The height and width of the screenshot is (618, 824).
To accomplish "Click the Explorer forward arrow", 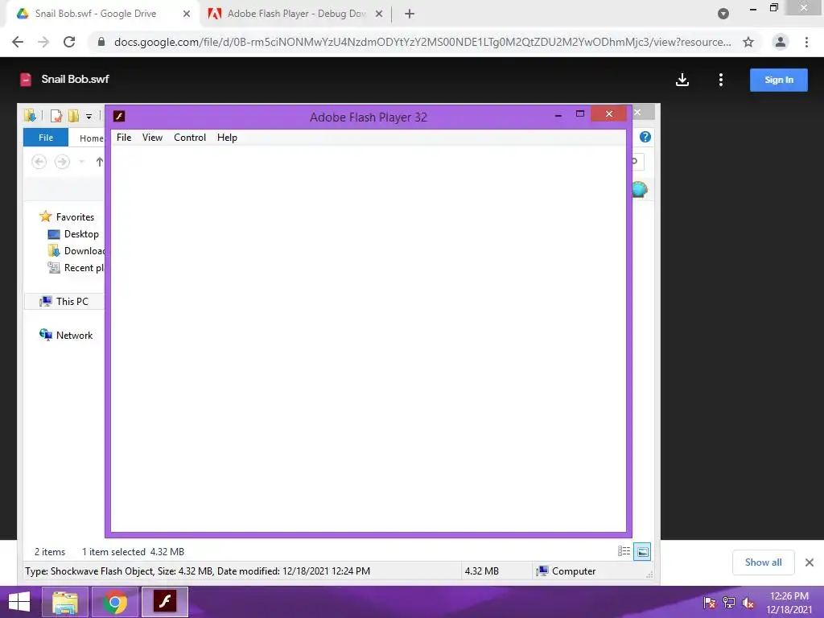I will coord(62,162).
